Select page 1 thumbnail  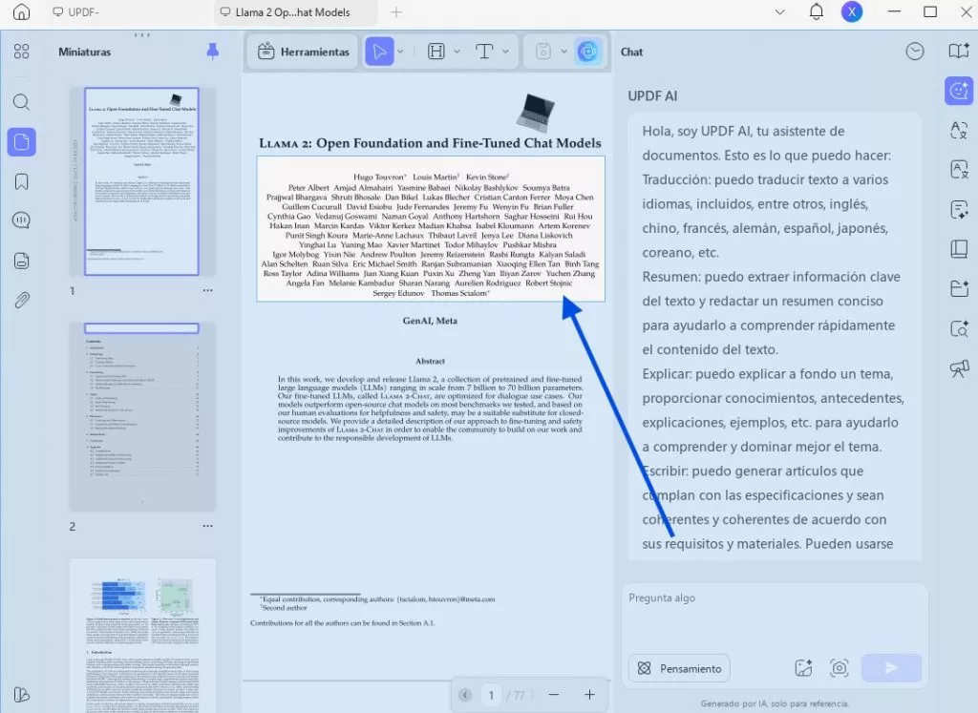click(141, 181)
